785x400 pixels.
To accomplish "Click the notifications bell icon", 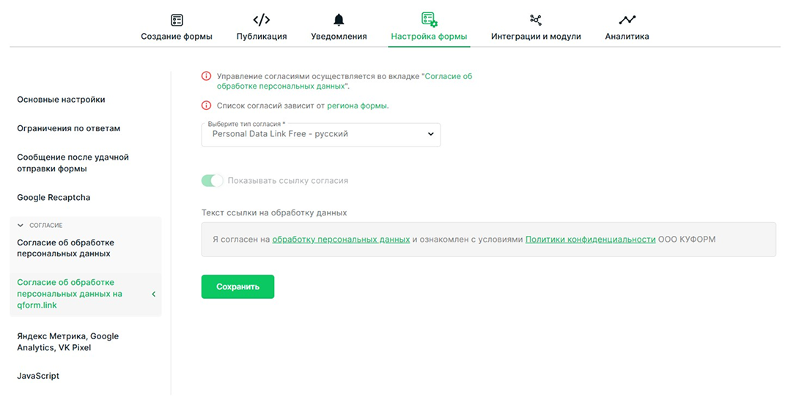I will coord(339,20).
